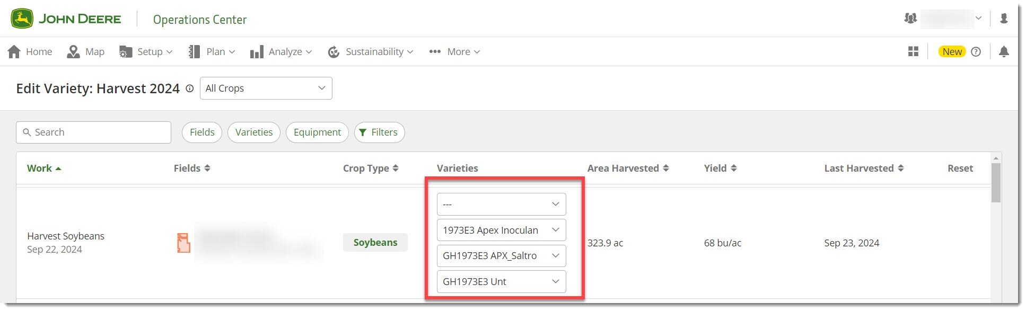Click in the Search input field
1026x311 pixels.
(x=98, y=132)
